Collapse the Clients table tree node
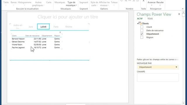This screenshot has width=187, height=105. point(138,23)
